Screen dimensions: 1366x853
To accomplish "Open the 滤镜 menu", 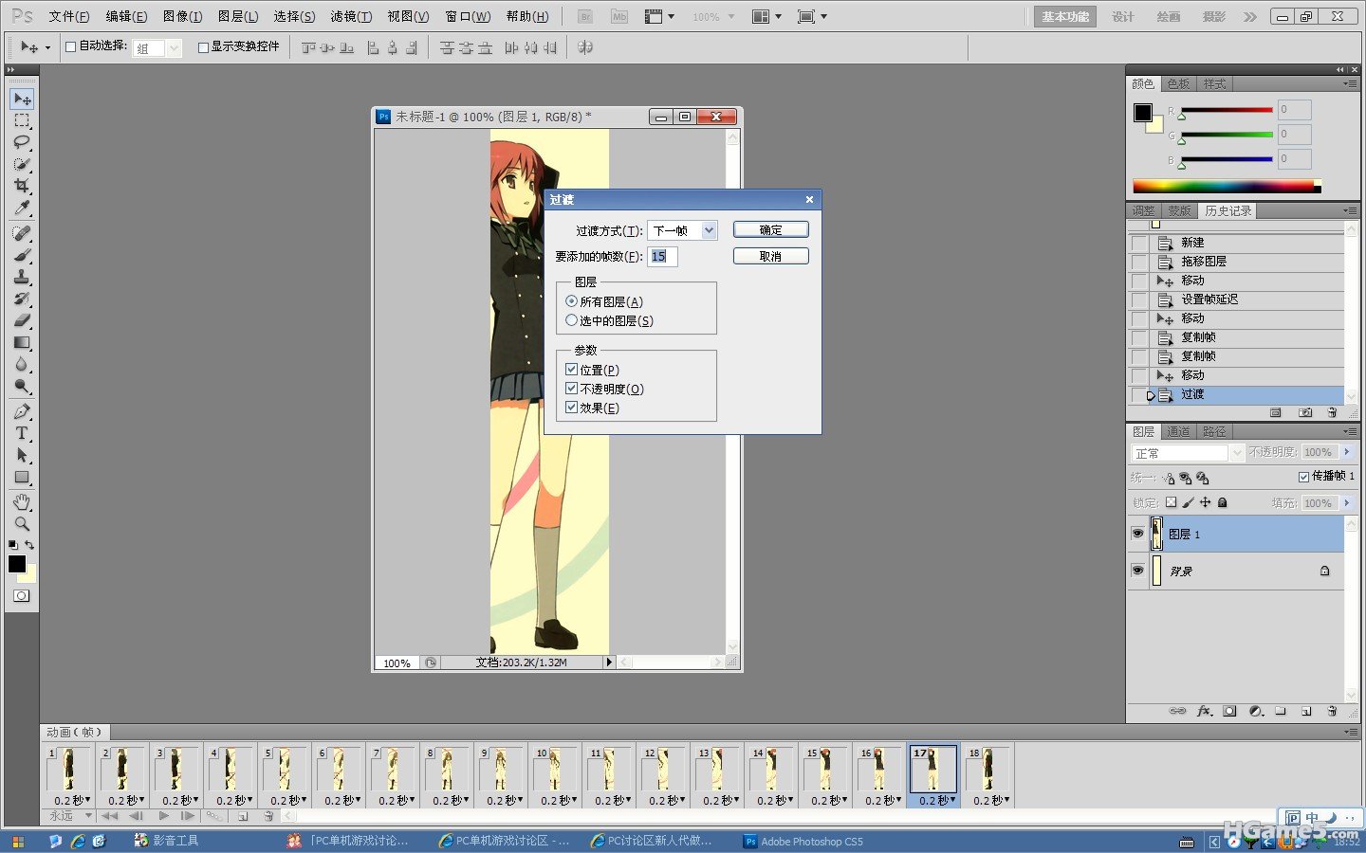I will (x=351, y=17).
